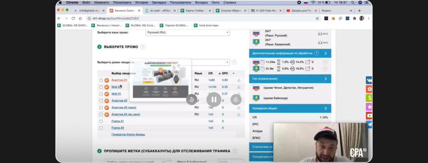The image size is (428, 163).
Task: Open Frame #1 link
Action: pos(117,121)
